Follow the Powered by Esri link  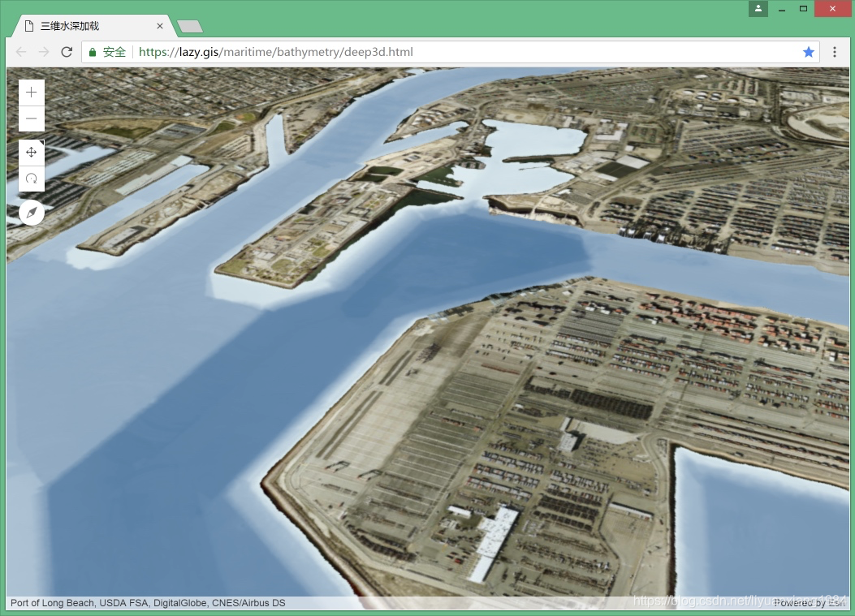pyautogui.click(x=810, y=603)
